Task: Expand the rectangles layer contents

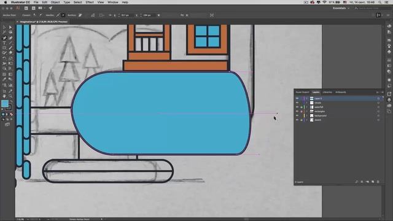Action: 307,111
